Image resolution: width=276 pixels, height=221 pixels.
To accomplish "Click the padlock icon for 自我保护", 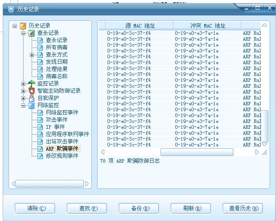I will click(32, 98).
